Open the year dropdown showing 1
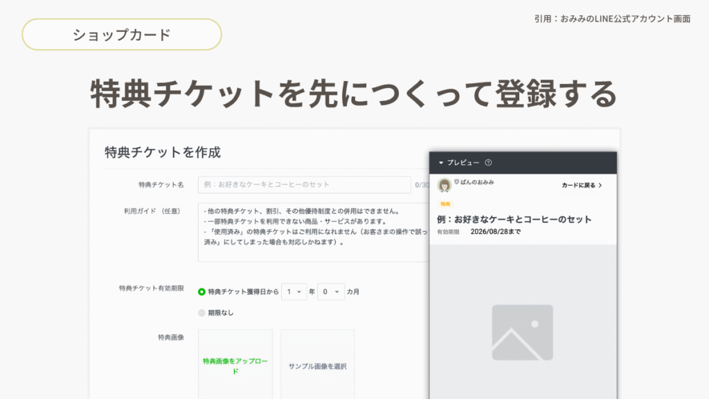This screenshot has height=399, width=709. point(294,292)
